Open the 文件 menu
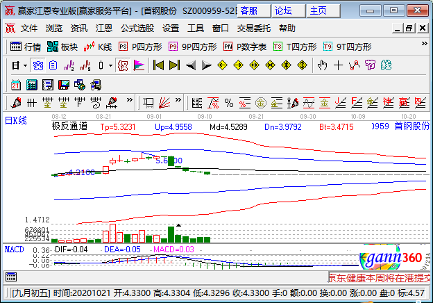This screenshot has height=303, width=433. (29, 28)
